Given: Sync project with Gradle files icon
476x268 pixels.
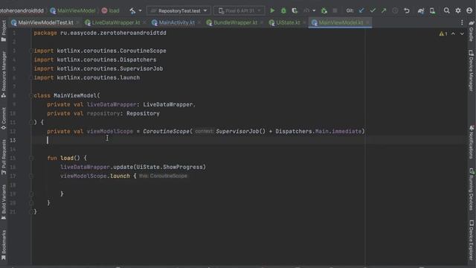Looking at the screenshot, I should click(421, 10).
